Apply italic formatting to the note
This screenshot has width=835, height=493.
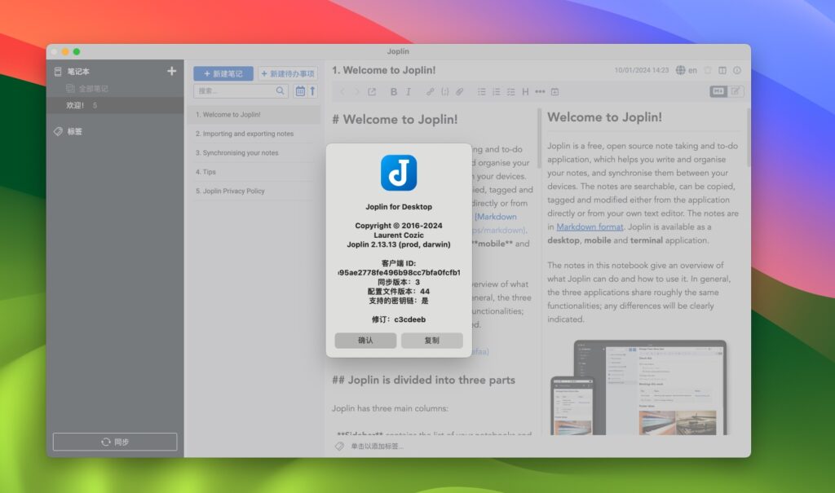[409, 91]
